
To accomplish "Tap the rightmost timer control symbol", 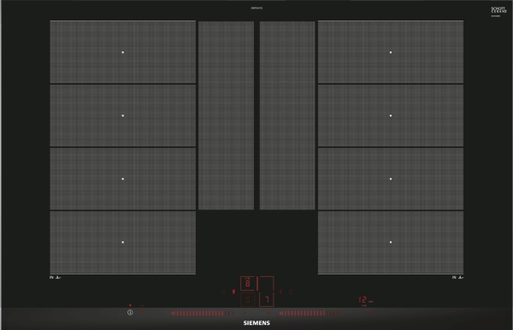I will [374, 313].
